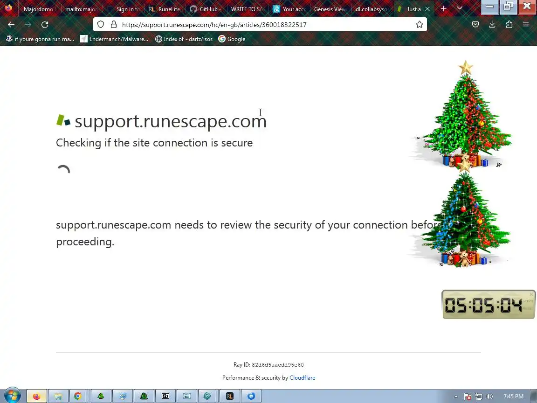This screenshot has height=403, width=537.
Task: Open the Google bookmark
Action: 232,39
